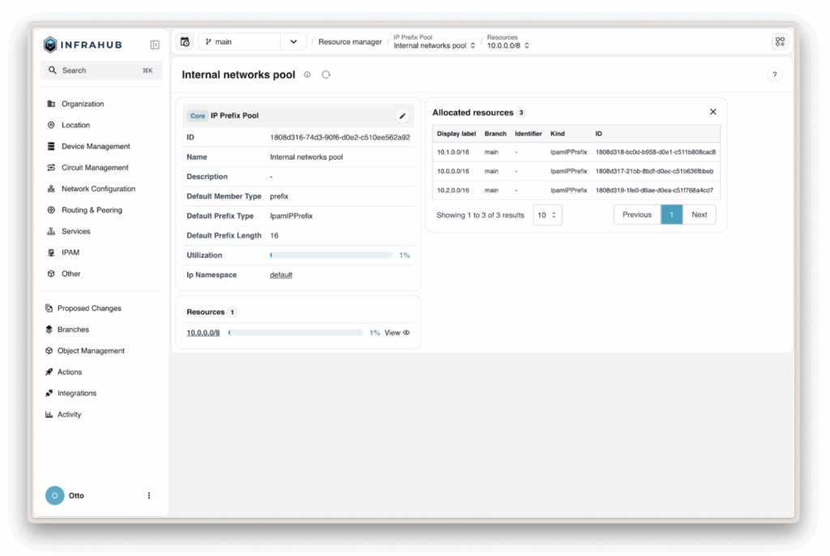Click the edit pencil on IP Prefix Pool card
Image resolution: width=830 pixels, height=556 pixels.
(402, 116)
